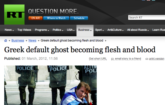This screenshot has height=105, width=165.
Task: Open the Sport menu
Action: 99,30
